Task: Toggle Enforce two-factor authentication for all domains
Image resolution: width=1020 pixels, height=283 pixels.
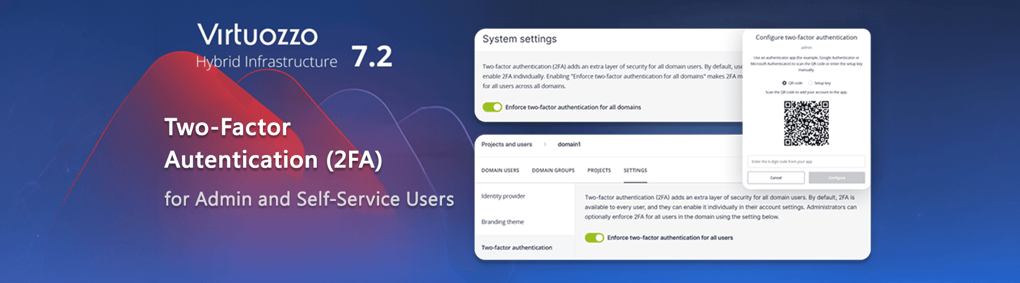Action: [492, 107]
